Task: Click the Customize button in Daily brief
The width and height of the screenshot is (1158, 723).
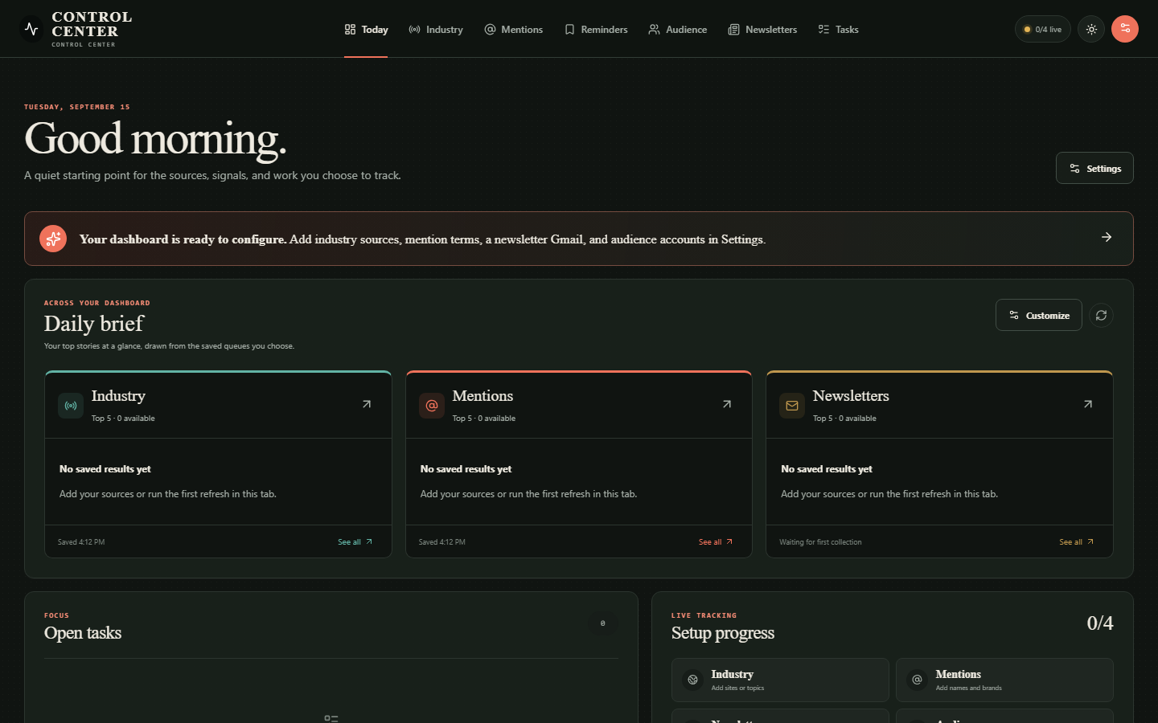Action: pyautogui.click(x=1039, y=315)
